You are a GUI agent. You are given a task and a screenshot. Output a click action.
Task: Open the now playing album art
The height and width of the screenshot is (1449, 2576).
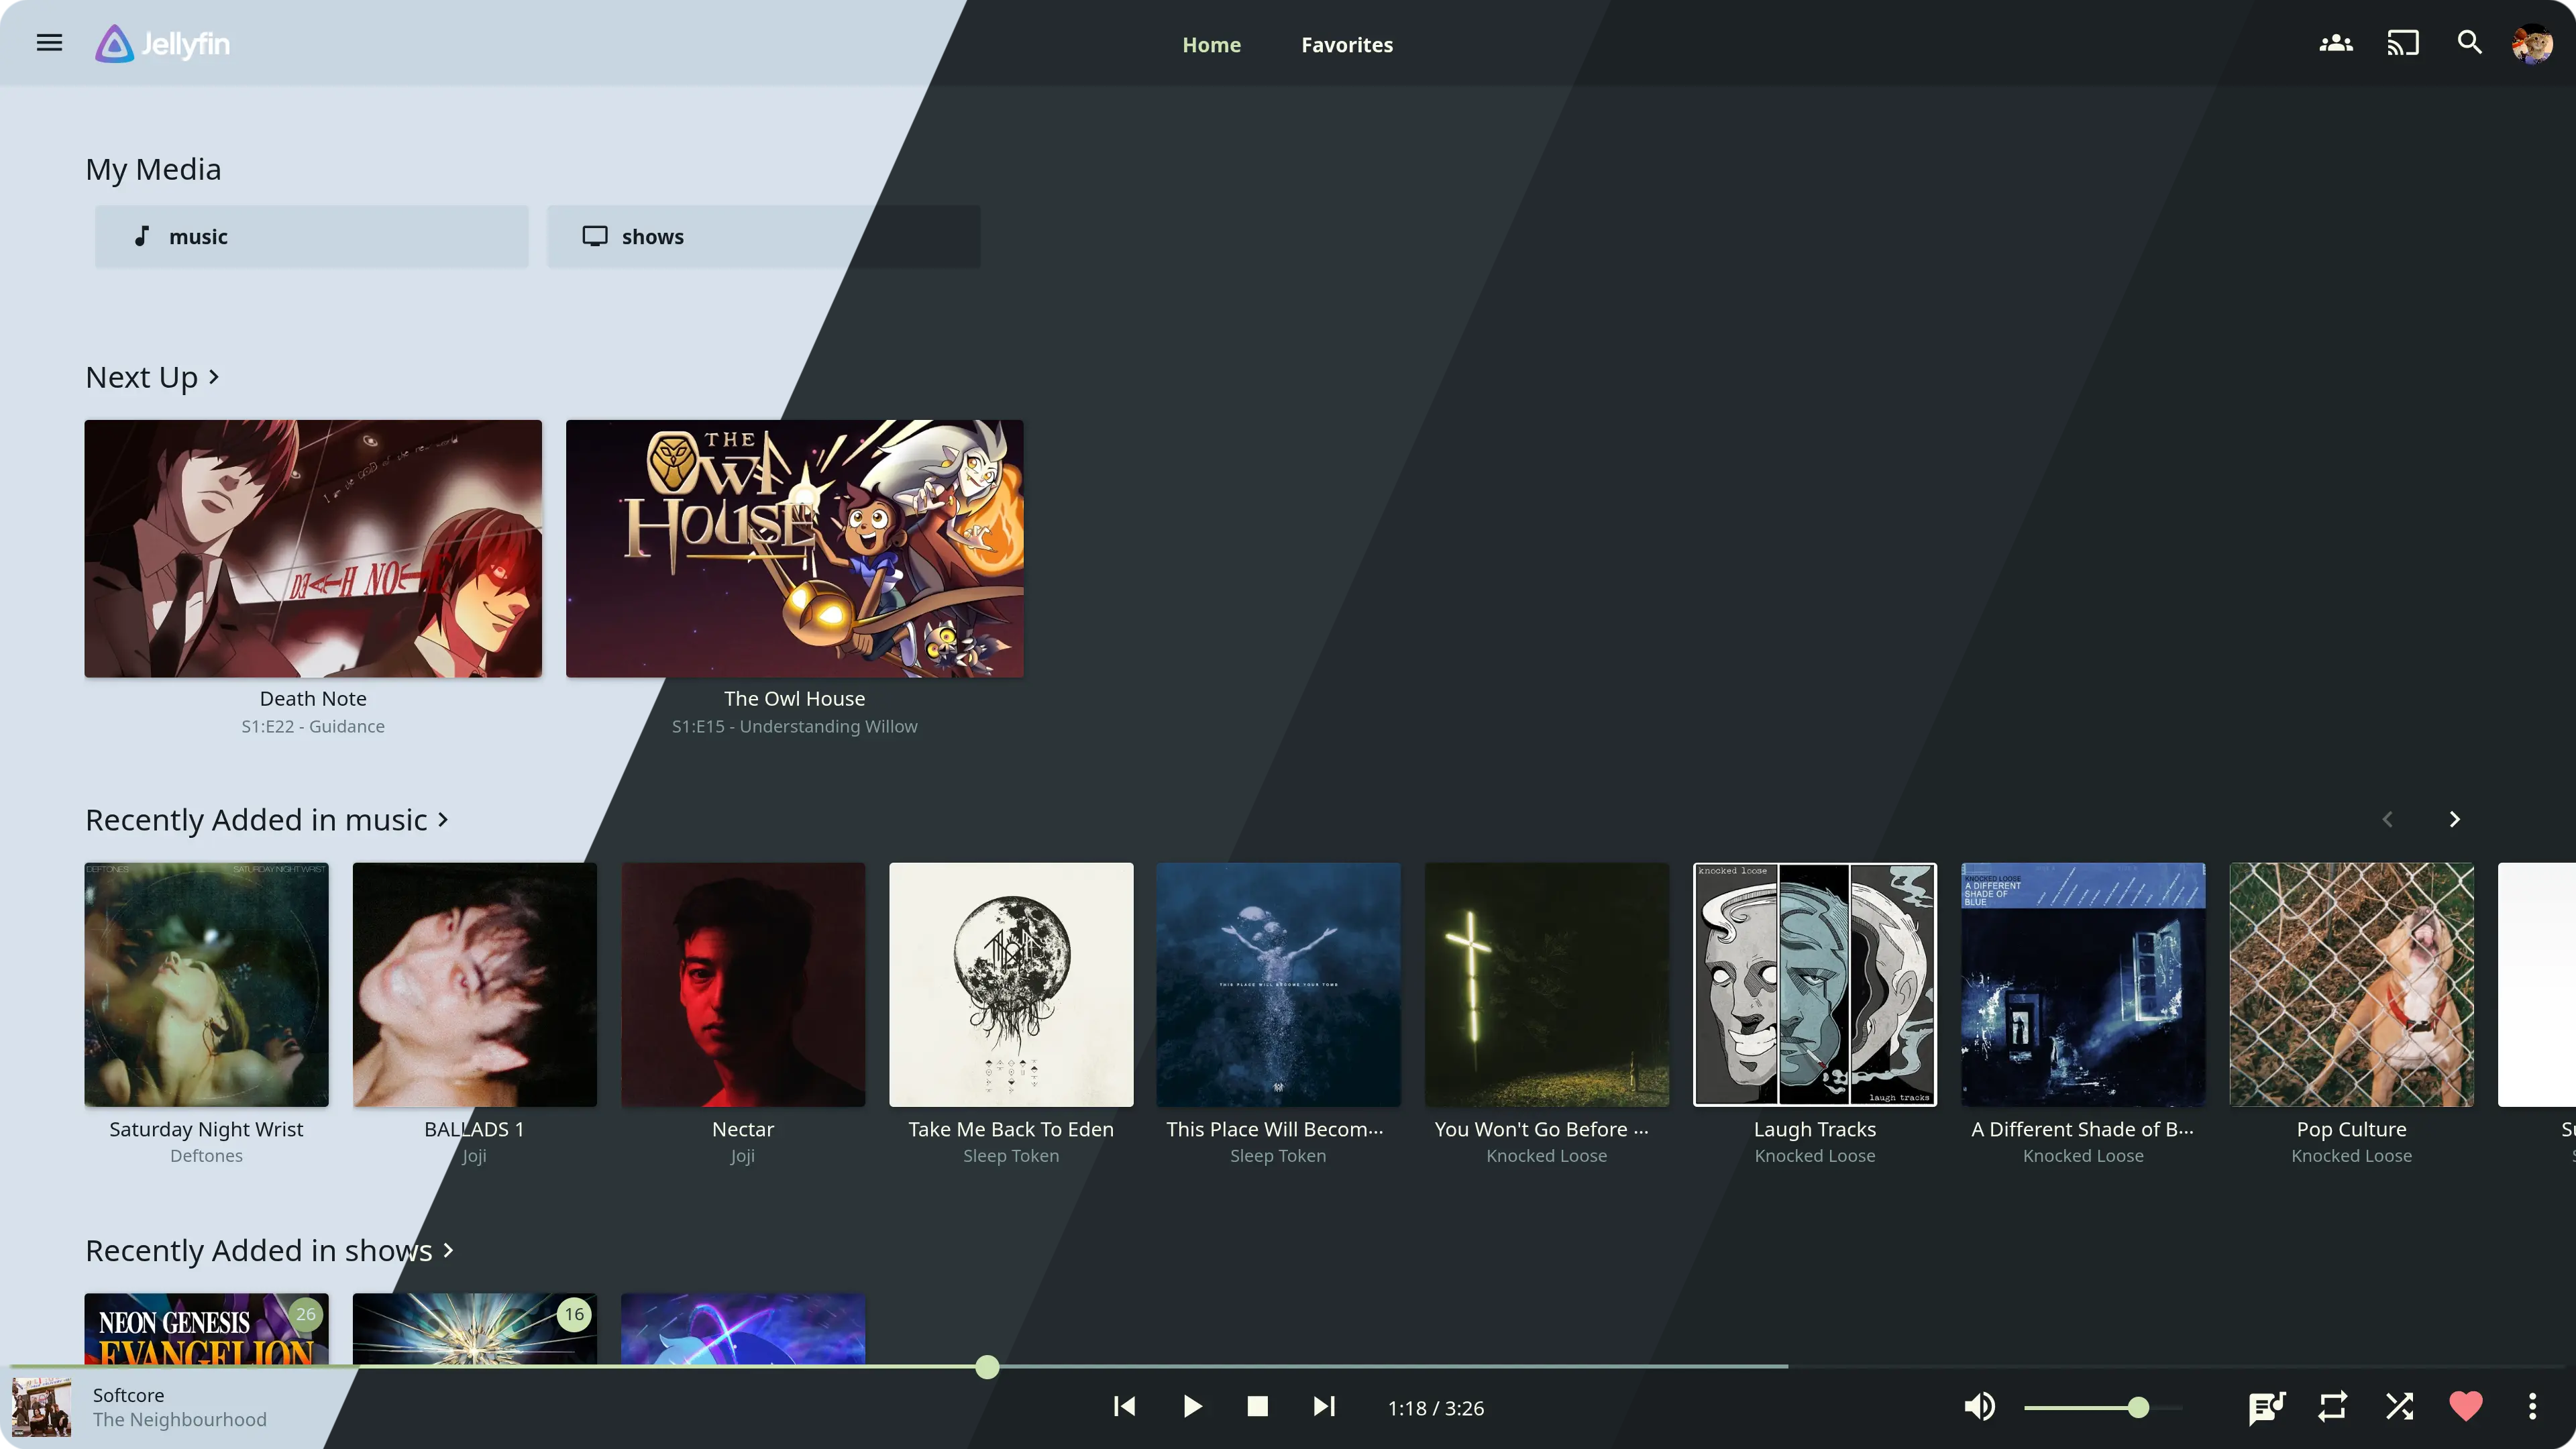tap(41, 1408)
